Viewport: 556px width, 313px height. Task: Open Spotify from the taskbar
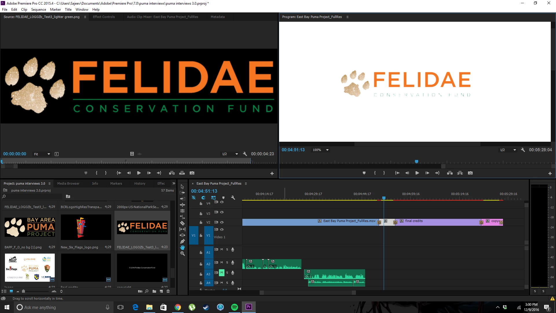[x=234, y=307]
